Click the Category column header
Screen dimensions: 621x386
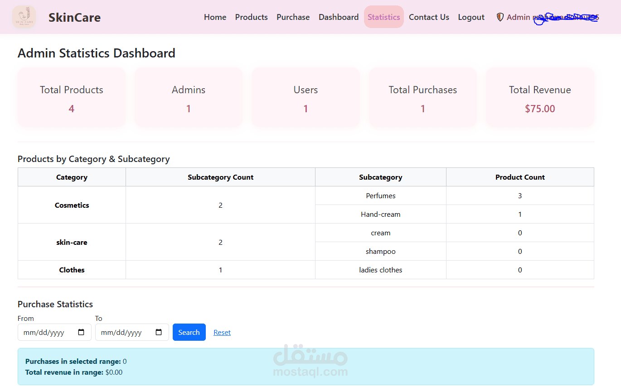(72, 177)
